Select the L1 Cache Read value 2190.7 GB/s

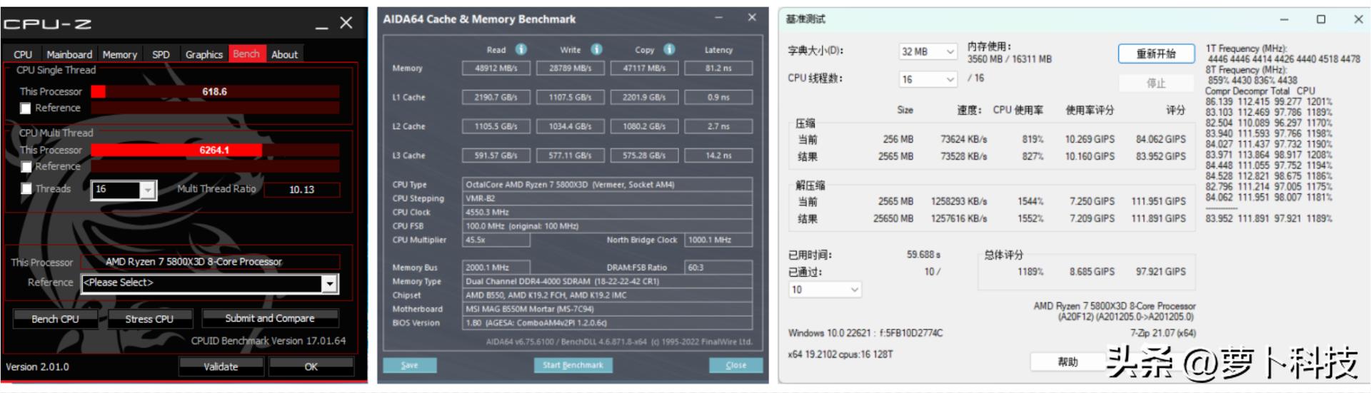pyautogui.click(x=496, y=98)
